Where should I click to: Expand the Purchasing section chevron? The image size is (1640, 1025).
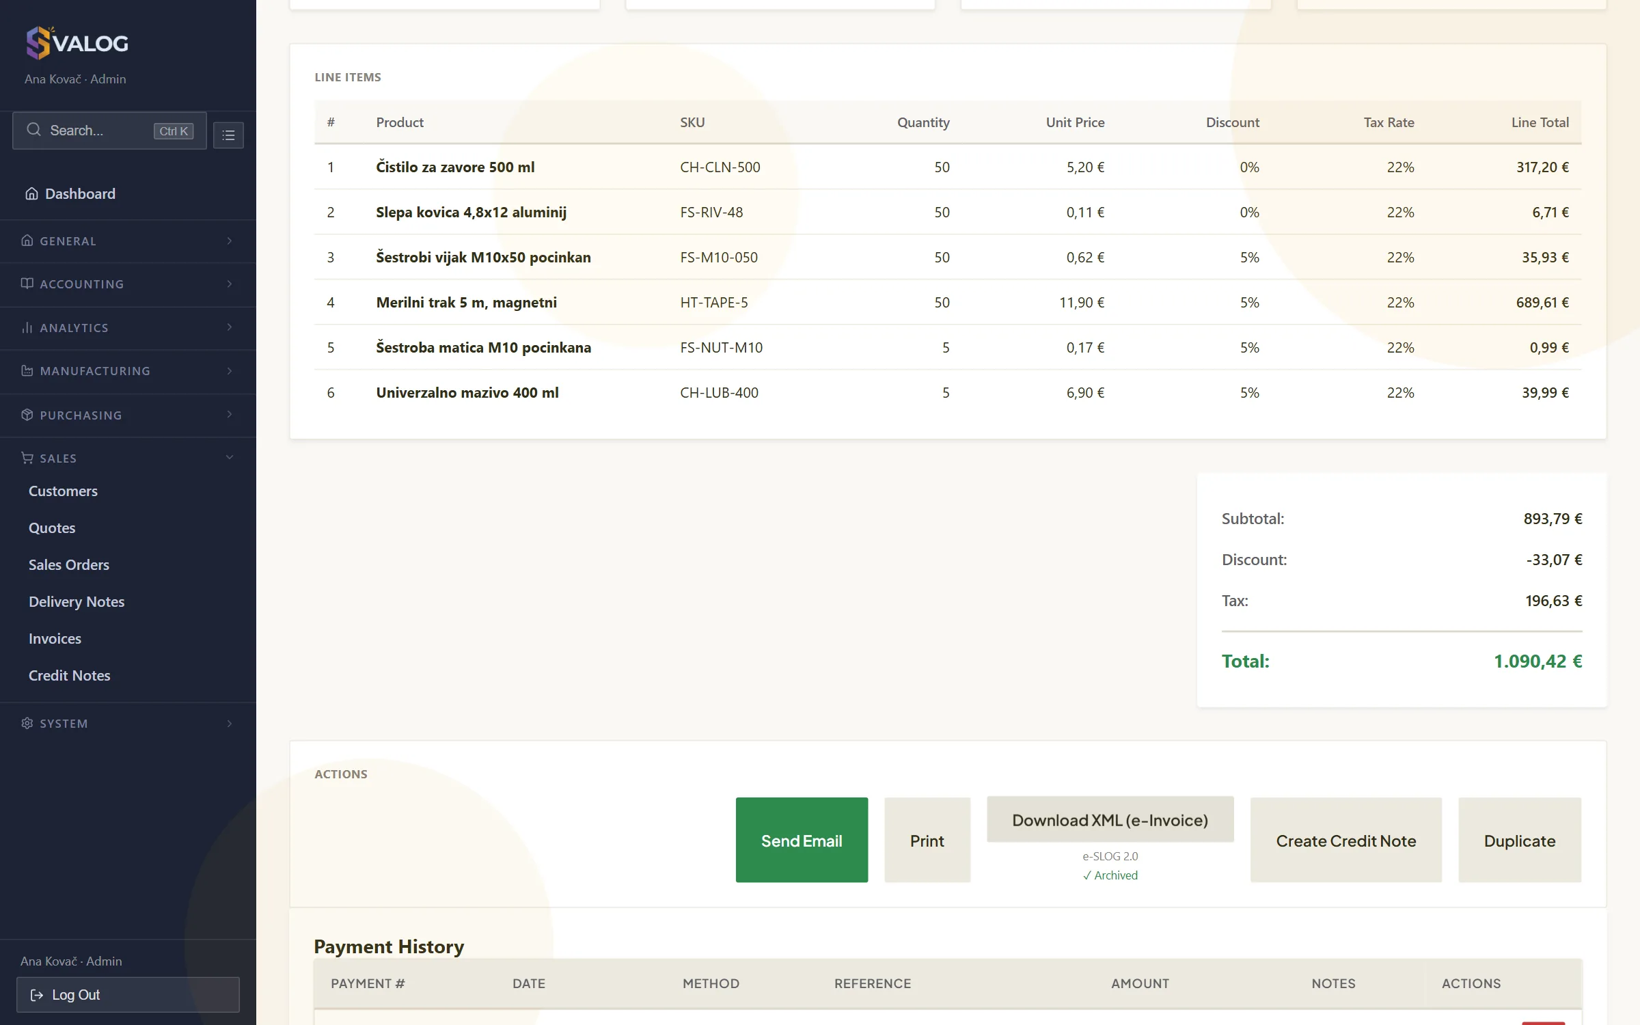pyautogui.click(x=230, y=414)
